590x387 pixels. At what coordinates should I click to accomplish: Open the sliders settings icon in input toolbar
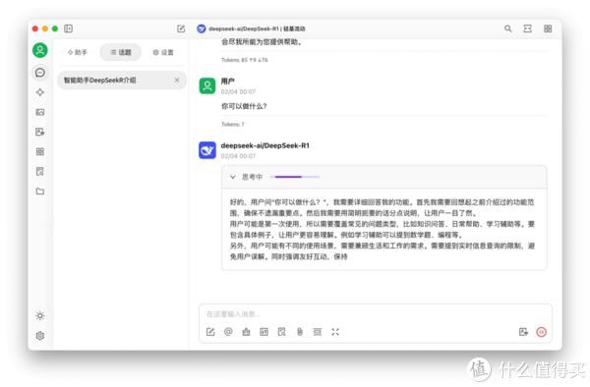click(x=265, y=332)
